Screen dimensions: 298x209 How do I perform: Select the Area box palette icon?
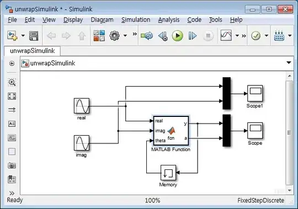(x=12, y=152)
